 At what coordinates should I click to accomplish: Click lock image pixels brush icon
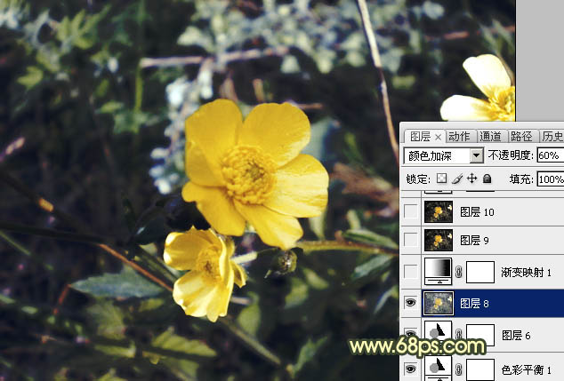pyautogui.click(x=457, y=179)
